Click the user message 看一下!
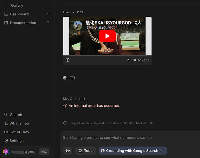The height and width of the screenshot is (158, 200). click(69, 78)
